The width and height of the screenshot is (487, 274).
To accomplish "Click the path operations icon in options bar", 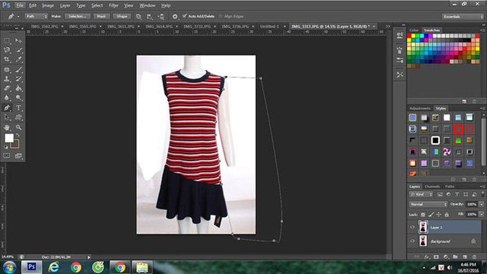I will (139, 16).
